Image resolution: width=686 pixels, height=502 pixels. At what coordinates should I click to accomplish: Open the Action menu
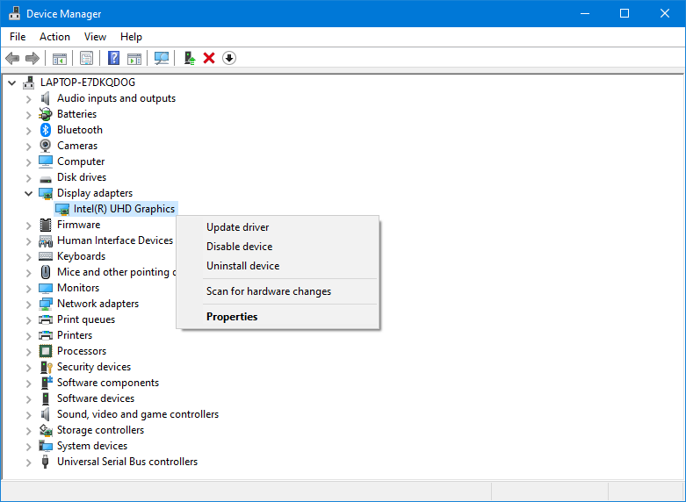click(x=54, y=37)
